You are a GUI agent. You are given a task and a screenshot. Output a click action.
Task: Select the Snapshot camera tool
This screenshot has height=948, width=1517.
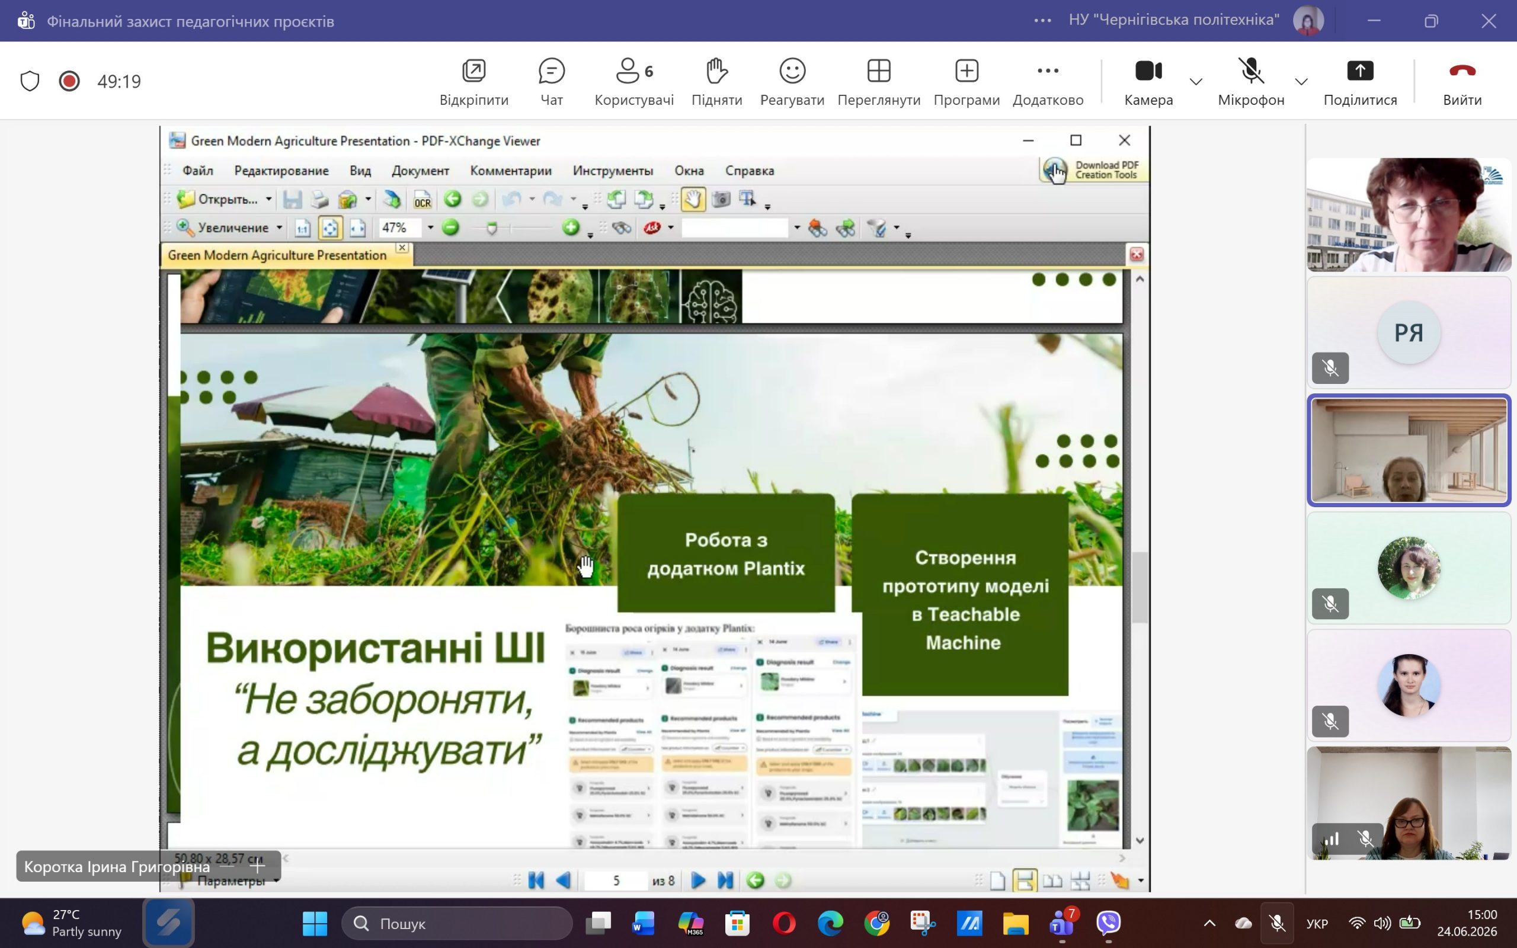(721, 200)
